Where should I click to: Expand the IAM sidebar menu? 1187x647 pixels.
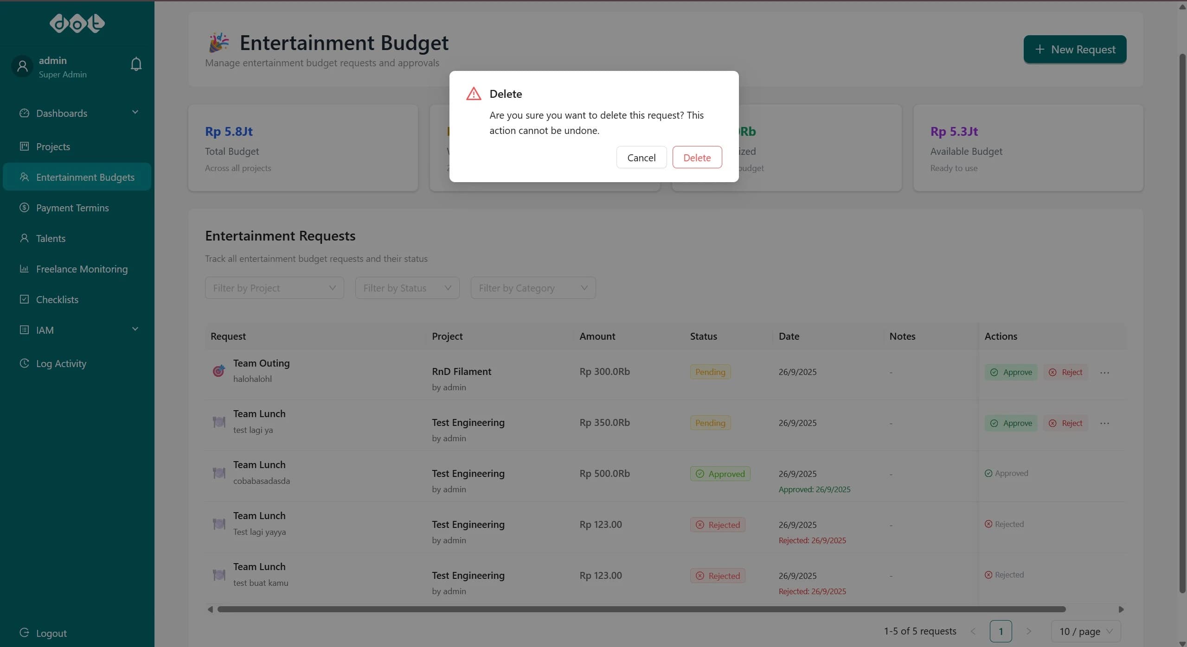(x=45, y=330)
